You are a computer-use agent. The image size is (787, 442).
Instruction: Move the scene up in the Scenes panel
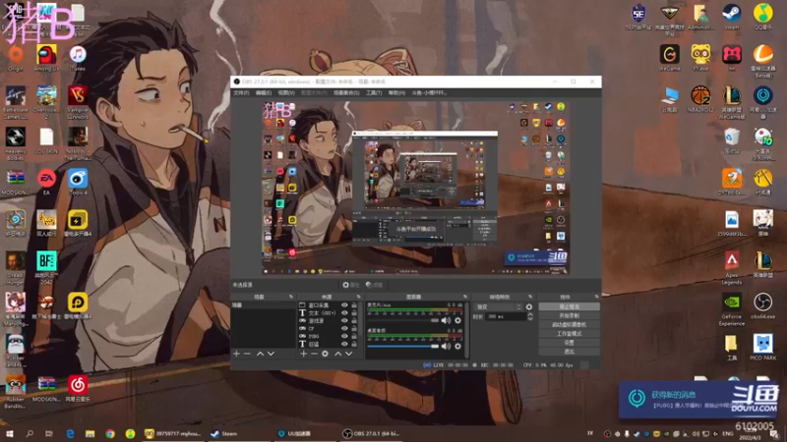(x=260, y=354)
